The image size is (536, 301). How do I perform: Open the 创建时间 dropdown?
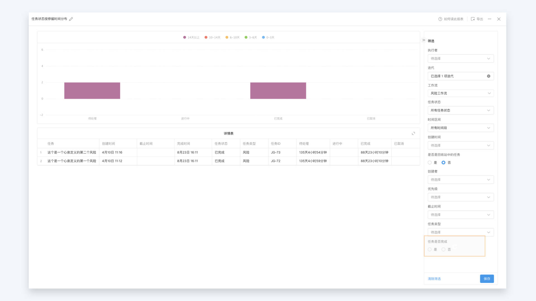tap(461, 145)
